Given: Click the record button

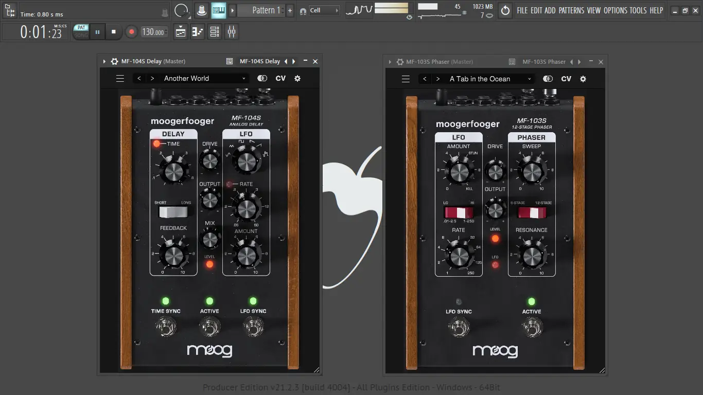Looking at the screenshot, I should (x=131, y=32).
